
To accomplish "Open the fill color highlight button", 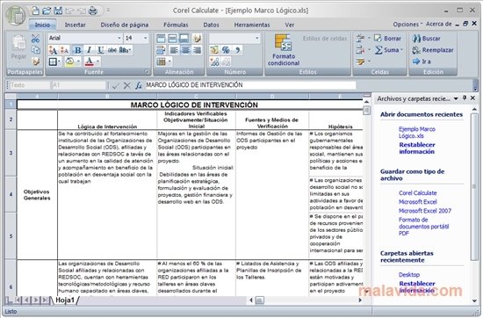I will 69,61.
